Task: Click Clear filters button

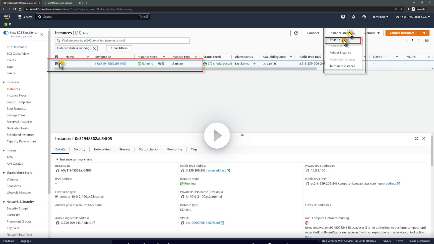Action: coord(119,48)
